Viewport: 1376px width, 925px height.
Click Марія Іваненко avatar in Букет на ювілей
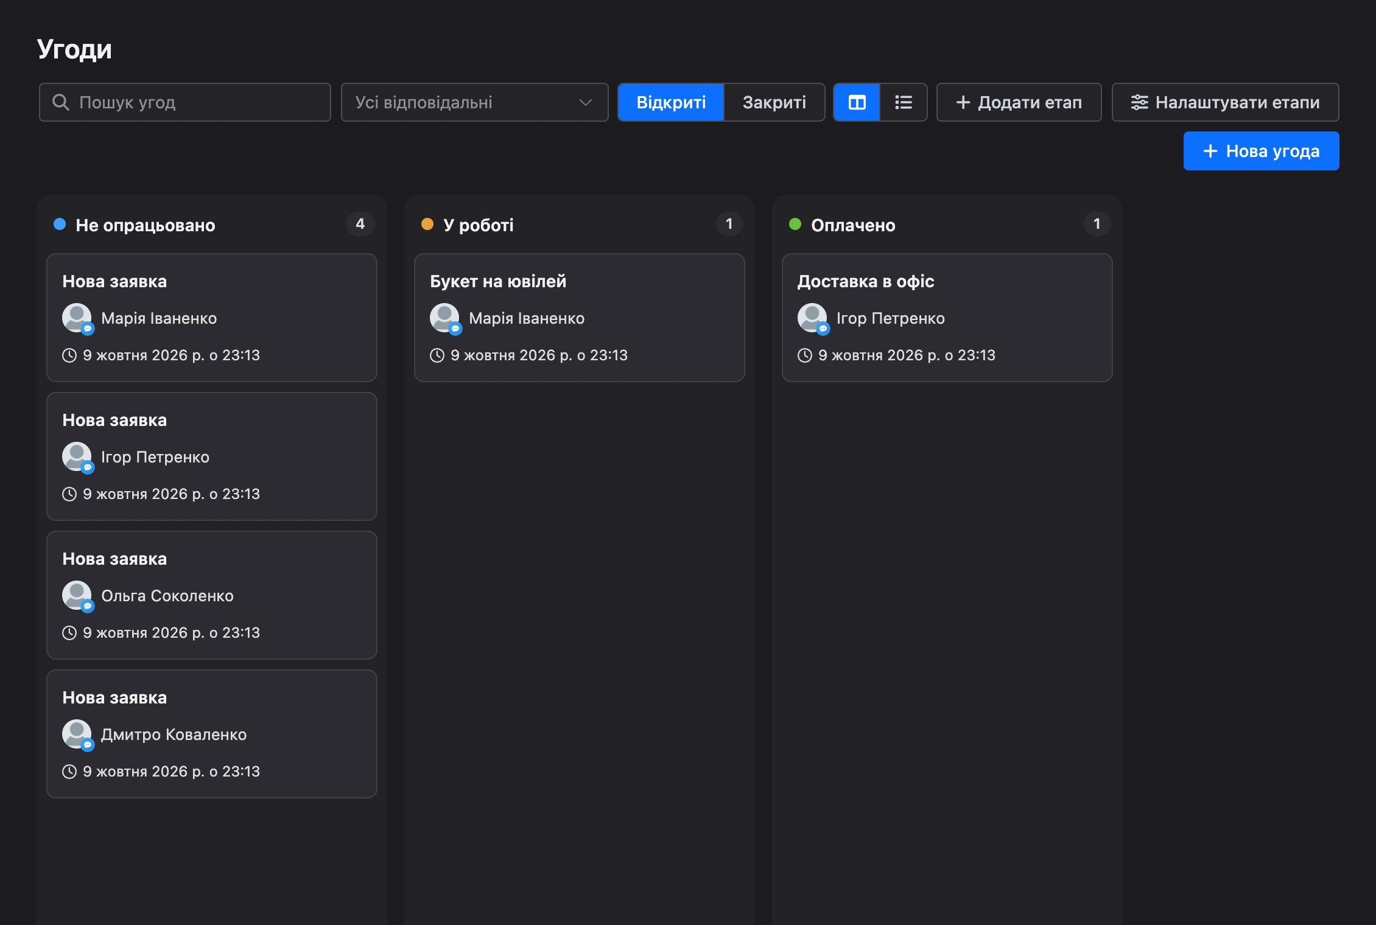pos(445,318)
